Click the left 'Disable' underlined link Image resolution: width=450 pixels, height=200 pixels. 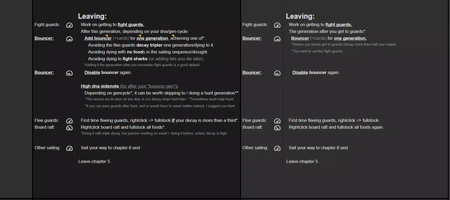coord(92,72)
